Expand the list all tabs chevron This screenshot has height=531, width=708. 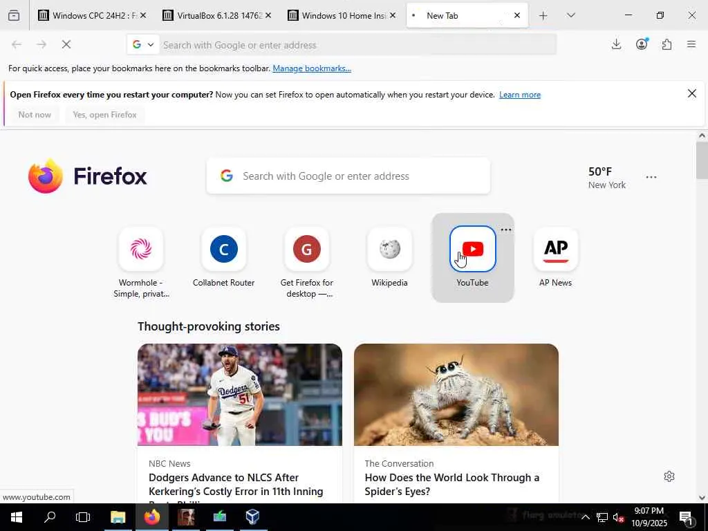(x=570, y=16)
